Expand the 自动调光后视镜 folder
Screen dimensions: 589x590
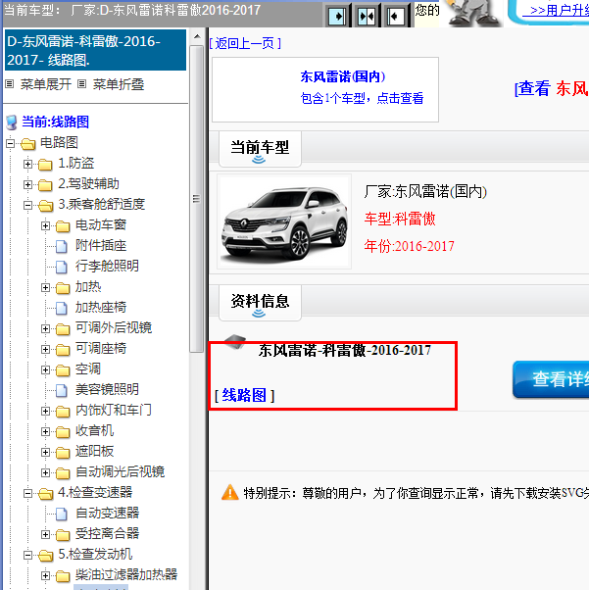45,472
